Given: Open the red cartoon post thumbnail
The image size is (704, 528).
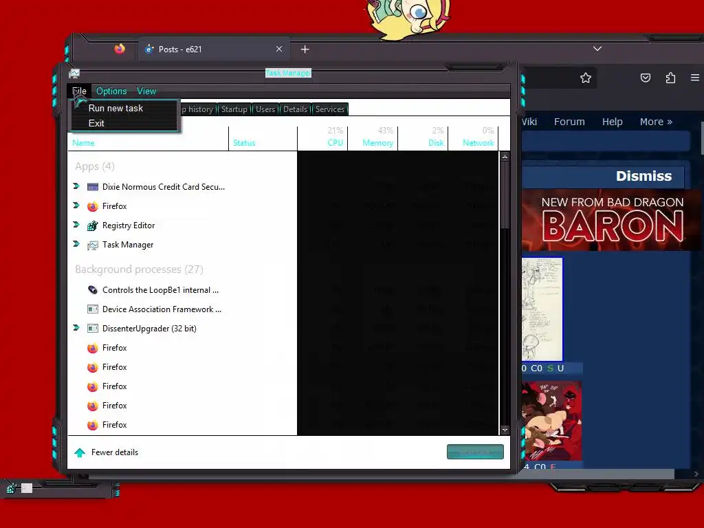Looking at the screenshot, I should coord(552,421).
